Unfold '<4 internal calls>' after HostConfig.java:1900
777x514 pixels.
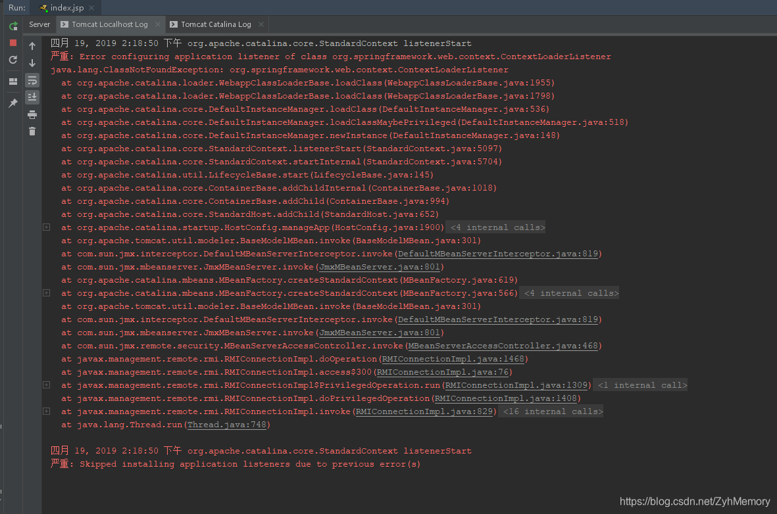(x=497, y=227)
